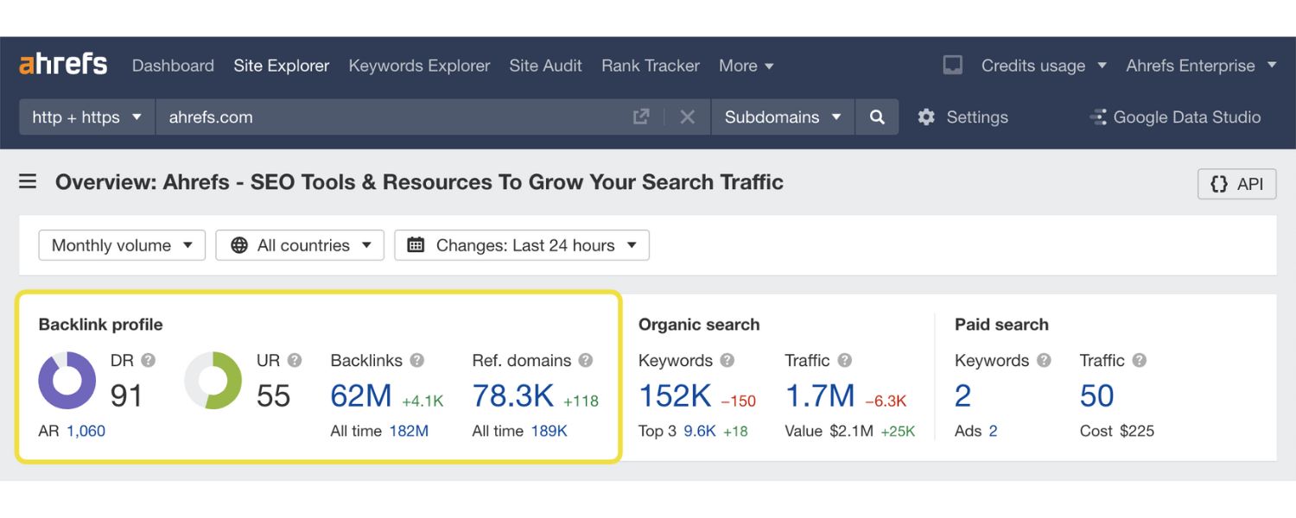Clear the search bar with the X icon
The height and width of the screenshot is (518, 1296).
tap(688, 117)
